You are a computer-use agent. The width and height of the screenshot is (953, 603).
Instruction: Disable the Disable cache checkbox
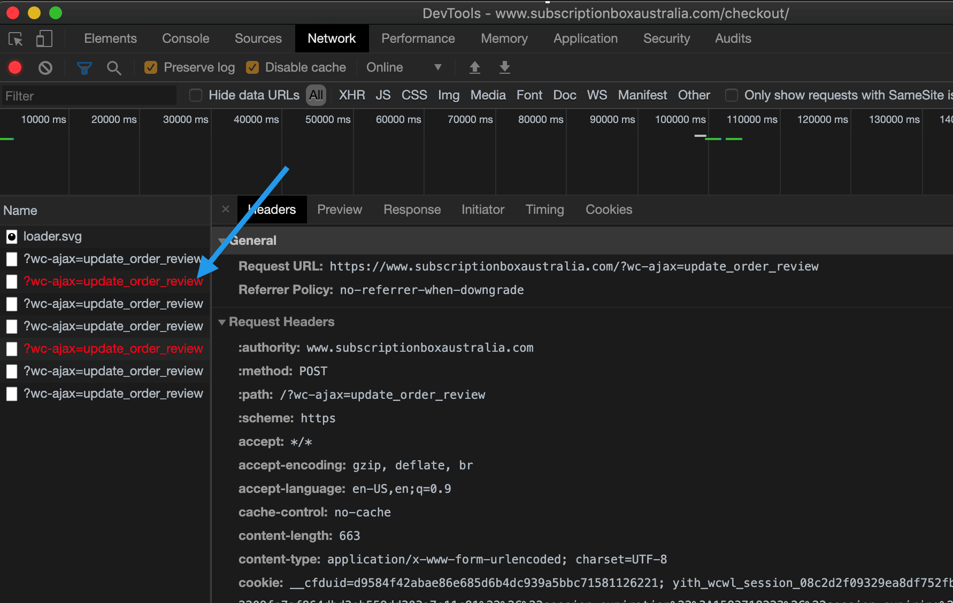252,67
